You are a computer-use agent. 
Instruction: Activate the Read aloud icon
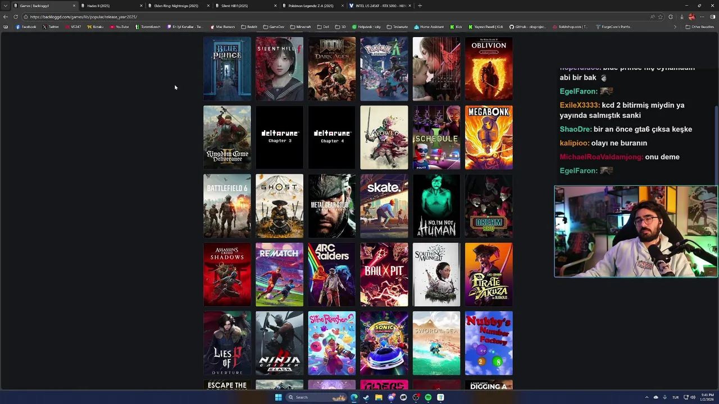point(653,17)
